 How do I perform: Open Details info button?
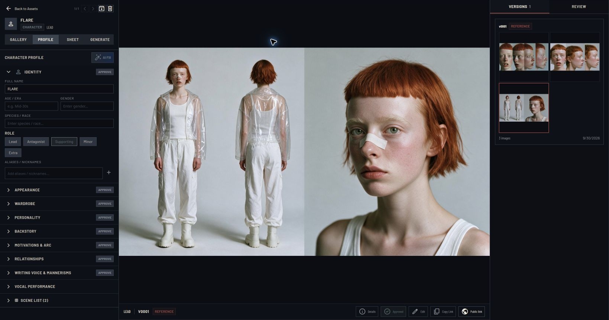[367, 311]
